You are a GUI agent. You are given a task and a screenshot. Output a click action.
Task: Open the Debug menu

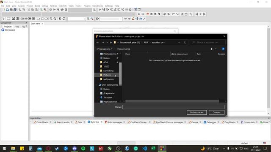45,6
